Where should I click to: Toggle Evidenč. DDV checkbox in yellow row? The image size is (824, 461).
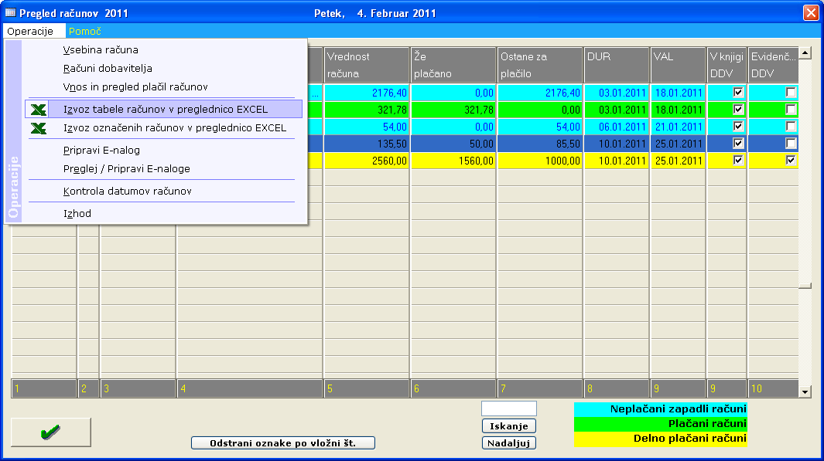(791, 161)
